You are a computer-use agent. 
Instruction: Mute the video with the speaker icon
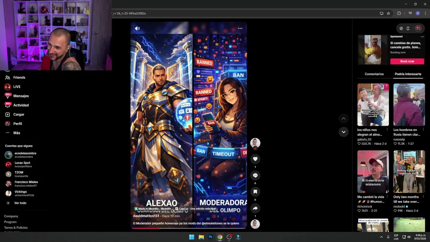137,29
